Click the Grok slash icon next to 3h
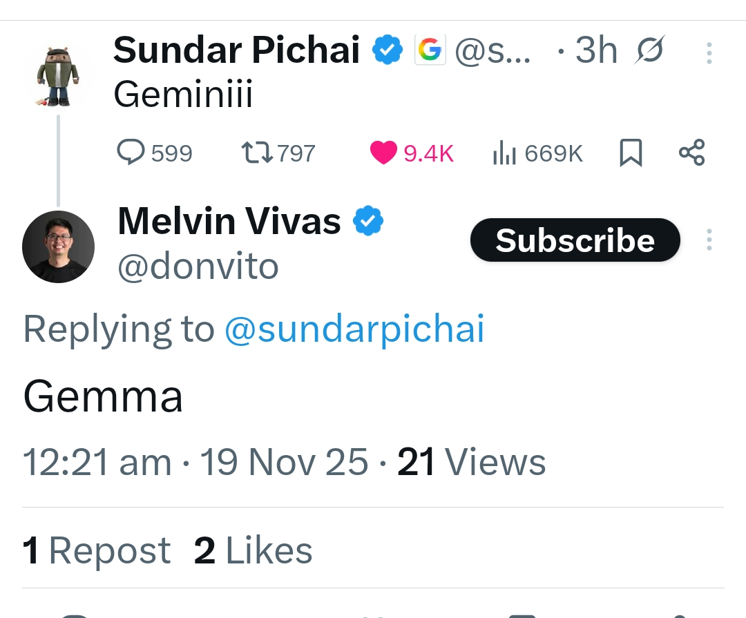Viewport: 746px width, 618px height. pos(649,50)
